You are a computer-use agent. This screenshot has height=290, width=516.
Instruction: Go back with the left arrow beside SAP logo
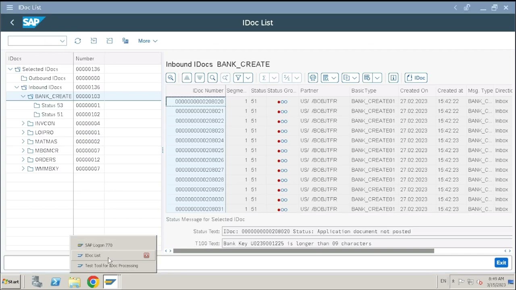(12, 23)
